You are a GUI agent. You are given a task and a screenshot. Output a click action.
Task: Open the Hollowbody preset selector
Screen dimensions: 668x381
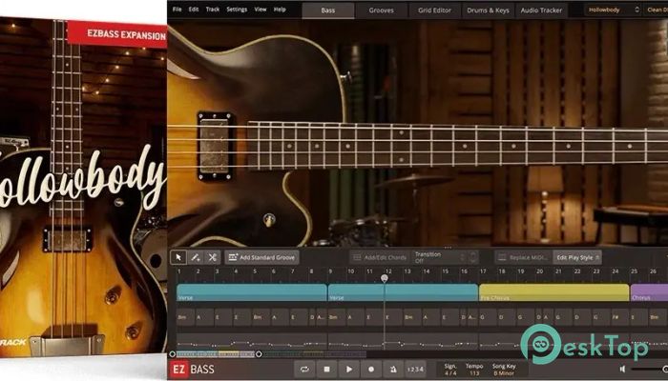[611, 10]
